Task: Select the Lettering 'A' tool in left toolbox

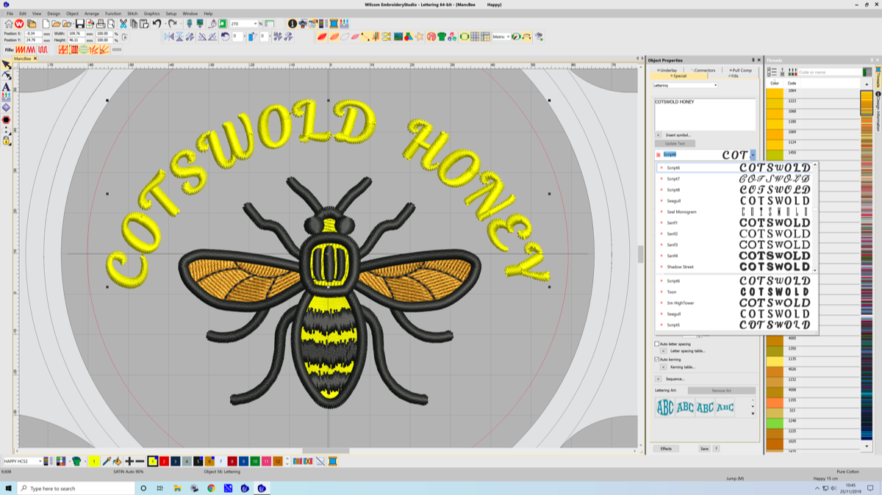Action: pyautogui.click(x=6, y=87)
